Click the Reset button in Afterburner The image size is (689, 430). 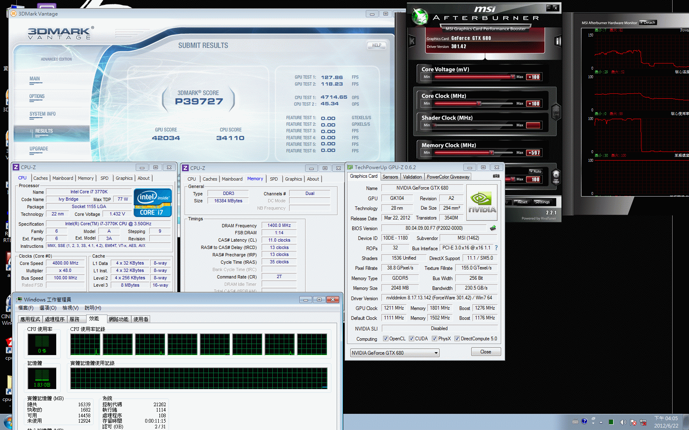(522, 202)
